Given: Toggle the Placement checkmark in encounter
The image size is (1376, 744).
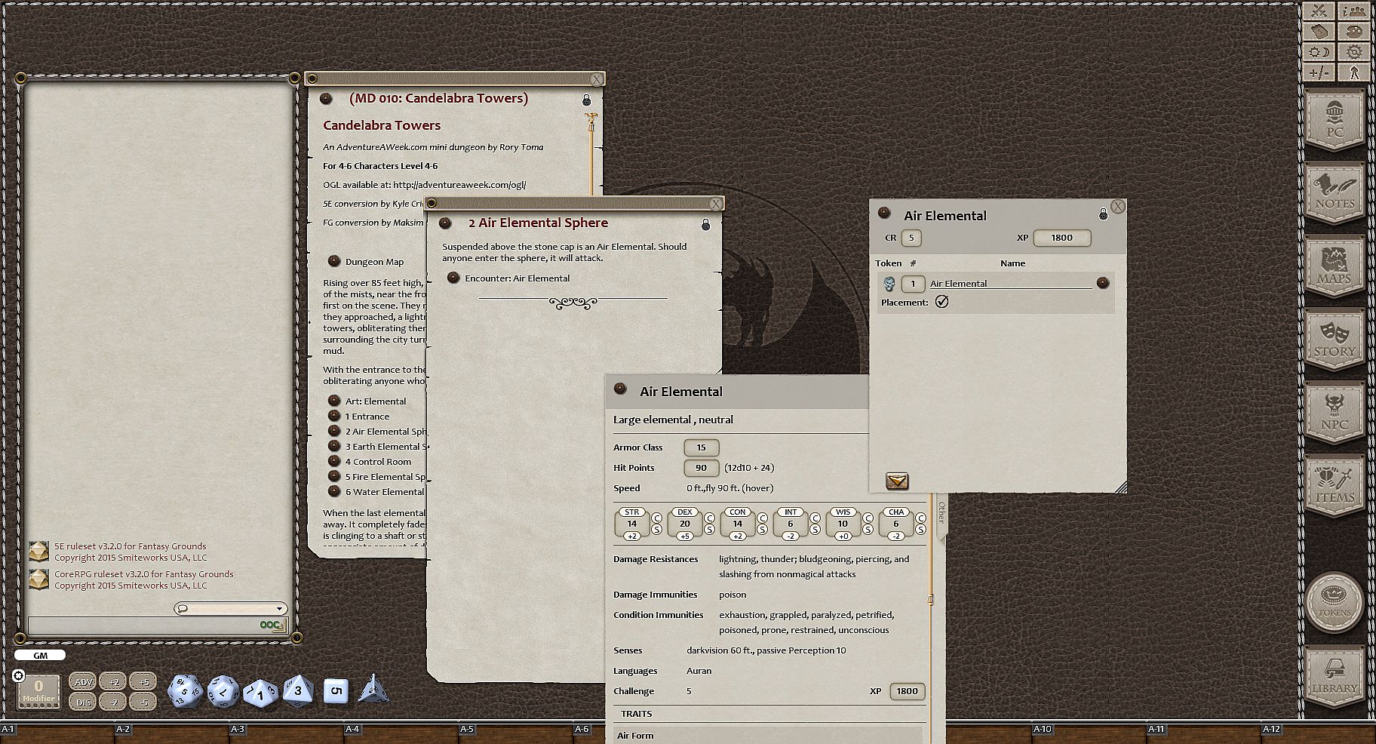Looking at the screenshot, I should point(941,302).
